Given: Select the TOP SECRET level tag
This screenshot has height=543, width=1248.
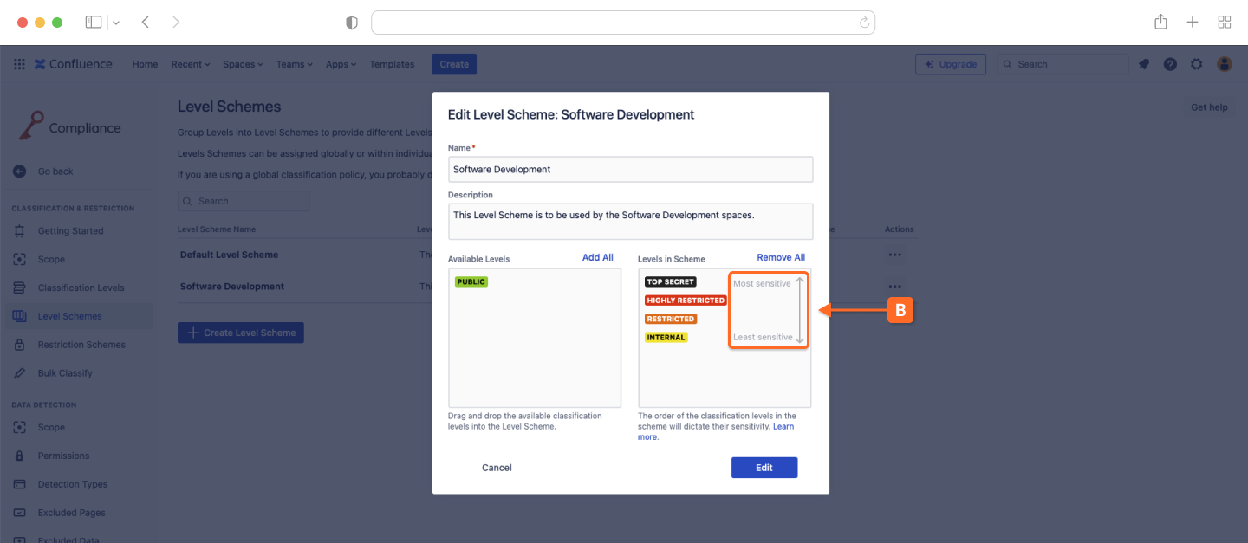Looking at the screenshot, I should pyautogui.click(x=670, y=281).
